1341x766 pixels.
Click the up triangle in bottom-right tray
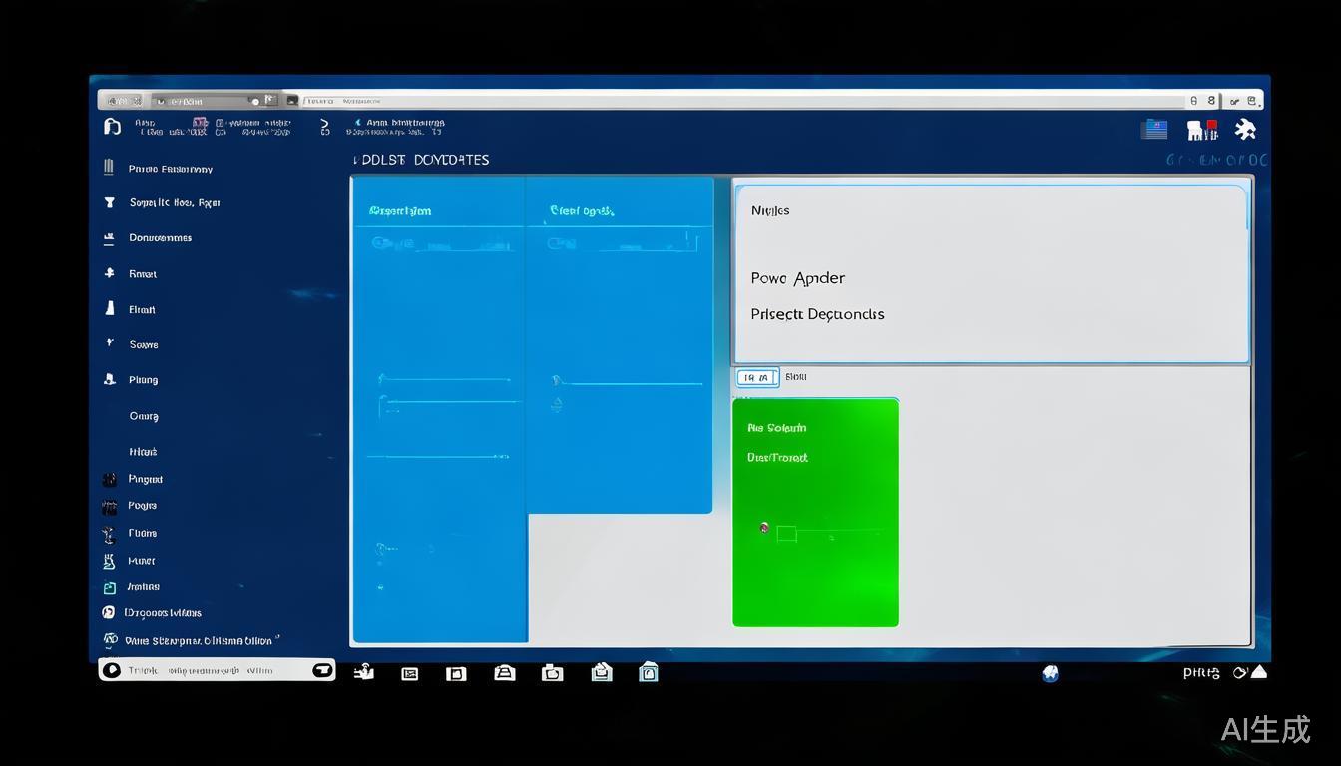click(1259, 672)
